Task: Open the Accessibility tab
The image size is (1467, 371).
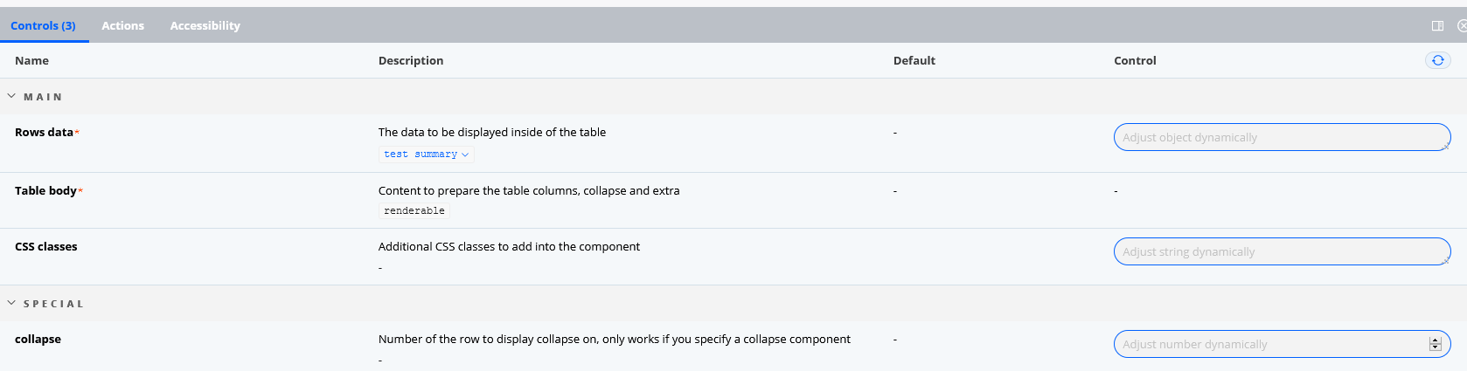Action: coord(205,26)
